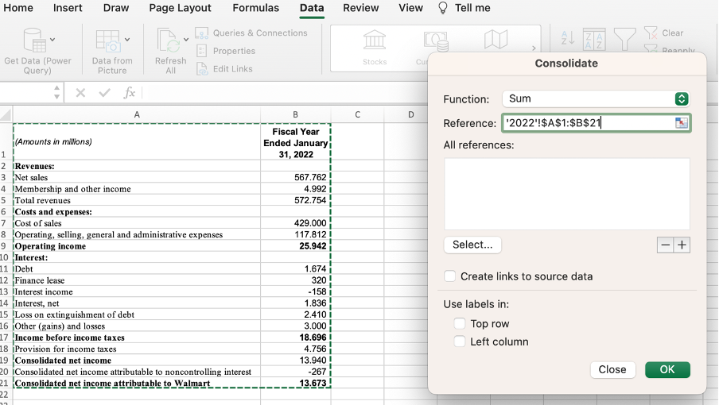Click the plus button to add reference
Screen dimensions: 719x405
click(x=682, y=245)
